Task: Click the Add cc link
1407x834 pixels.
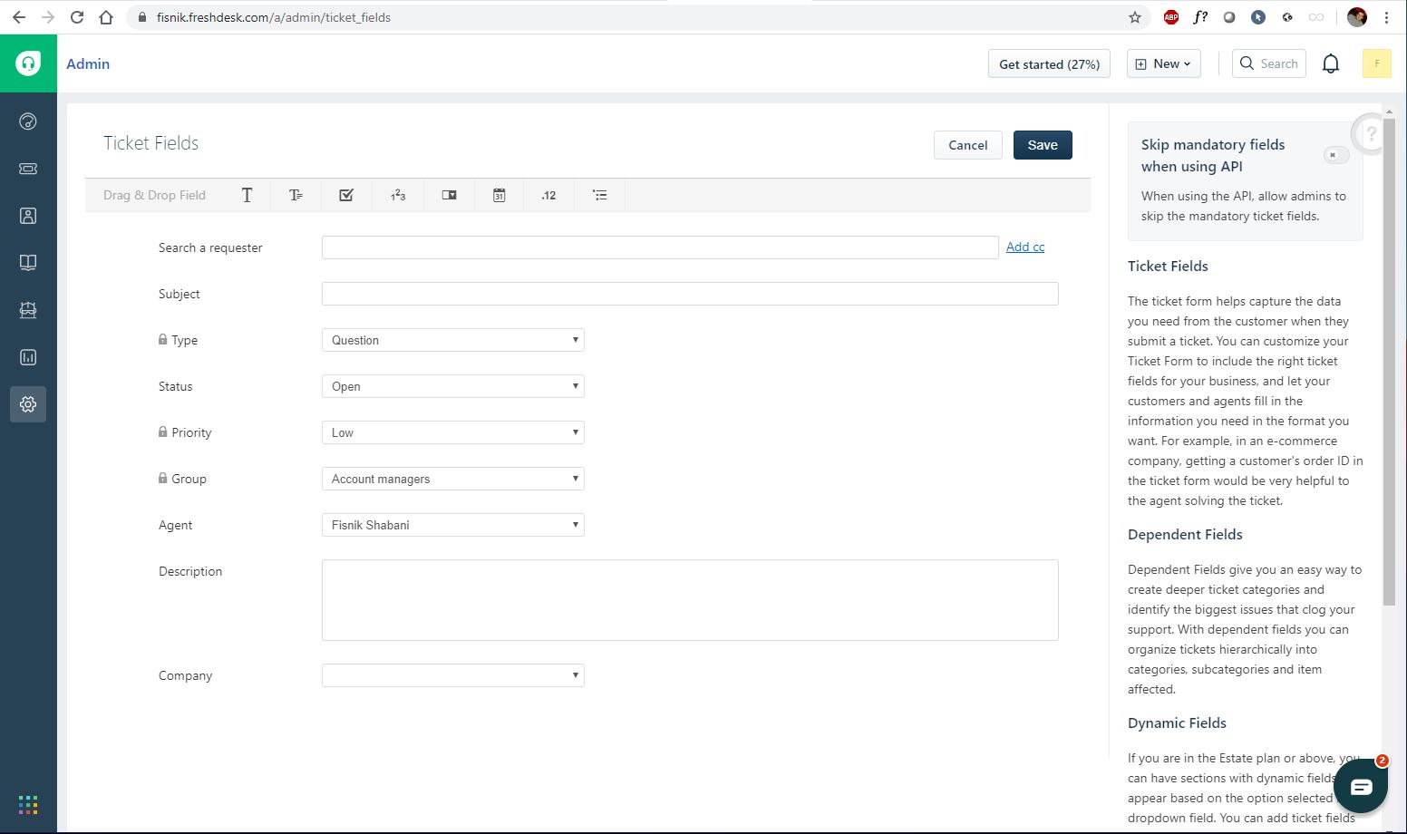Action: (x=1024, y=247)
